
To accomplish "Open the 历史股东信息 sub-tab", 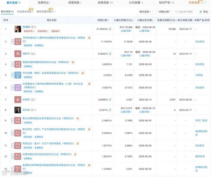I will point(25,12).
